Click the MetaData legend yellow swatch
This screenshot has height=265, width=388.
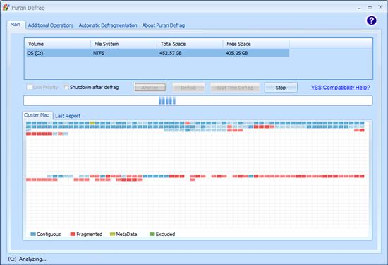click(112, 235)
